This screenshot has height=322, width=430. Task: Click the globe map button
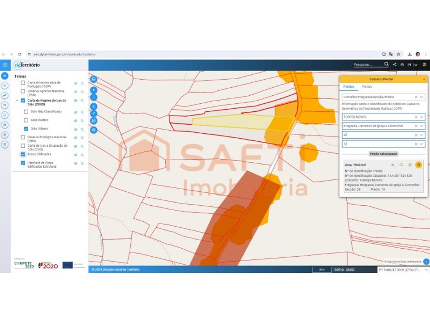tap(94, 130)
